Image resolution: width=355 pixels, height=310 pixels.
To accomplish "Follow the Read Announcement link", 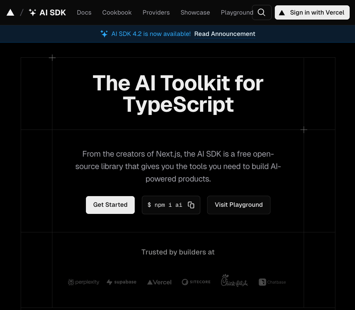I will (225, 34).
